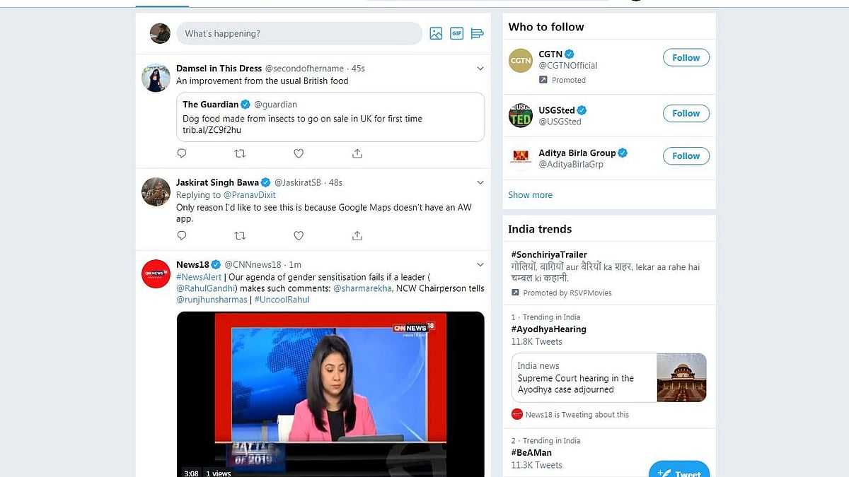The image size is (849, 477).
Task: Reply to the Damsel in This Dress tweet
Action: (x=182, y=153)
